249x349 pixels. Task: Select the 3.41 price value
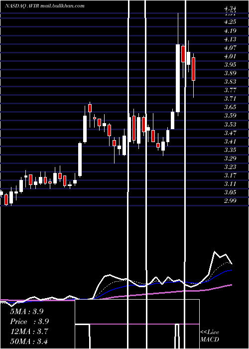(x=230, y=141)
